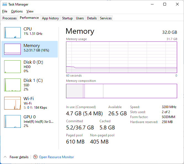Viewport: 184px width, 164px height.
Task: Switch to the Startup tab
Action: click(x=67, y=18)
